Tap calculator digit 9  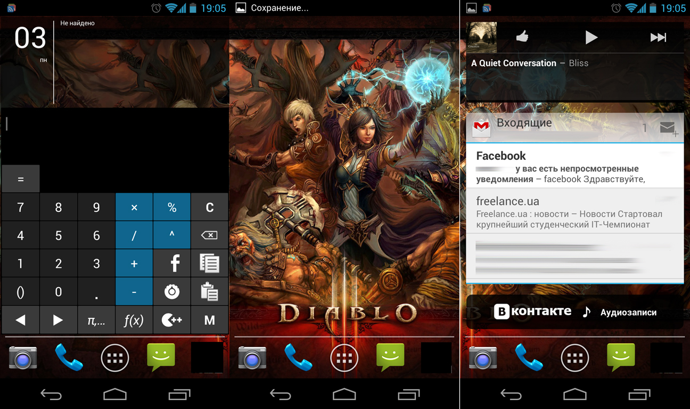click(x=96, y=207)
